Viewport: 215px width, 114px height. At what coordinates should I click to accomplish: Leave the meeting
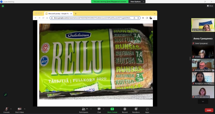[209, 110]
